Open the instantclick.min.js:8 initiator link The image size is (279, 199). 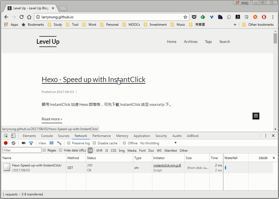click(167, 165)
